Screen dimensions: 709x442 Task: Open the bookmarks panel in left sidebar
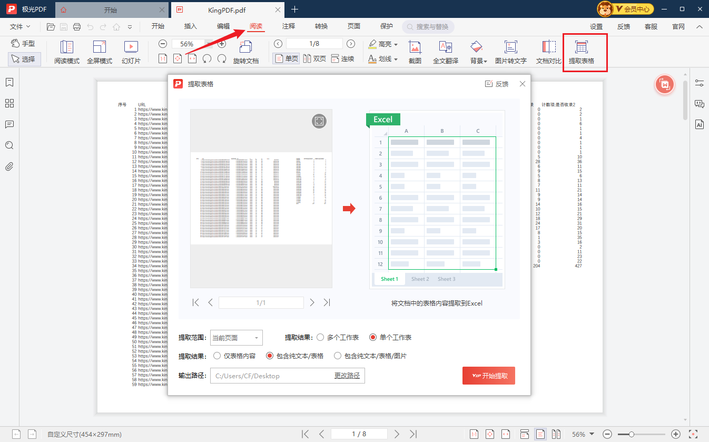pos(9,82)
